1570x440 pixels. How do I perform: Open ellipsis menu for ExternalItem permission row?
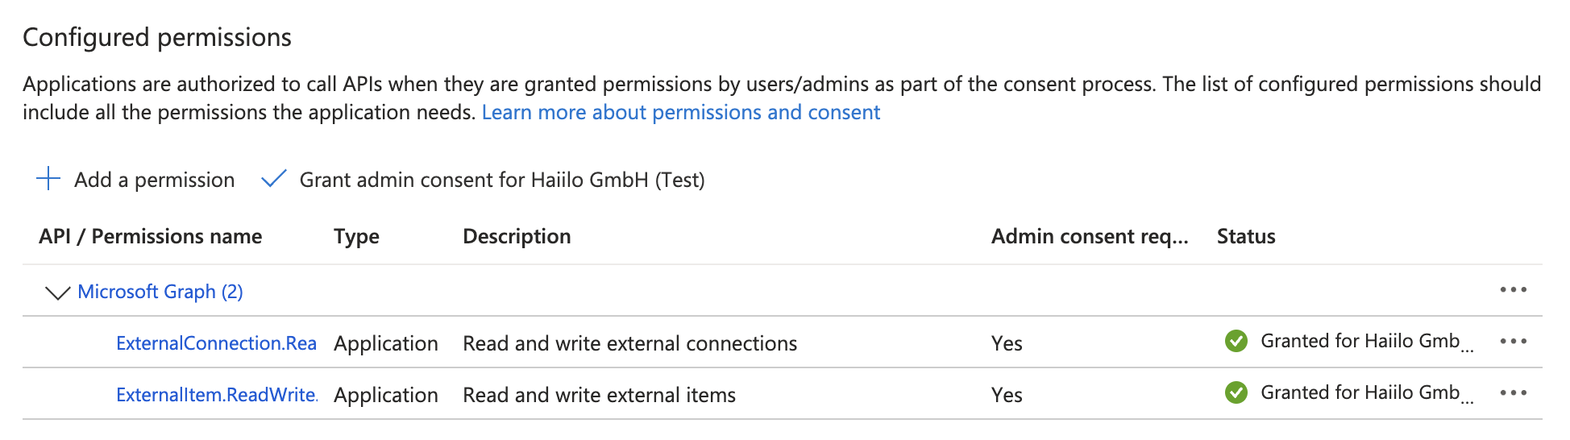click(x=1513, y=393)
